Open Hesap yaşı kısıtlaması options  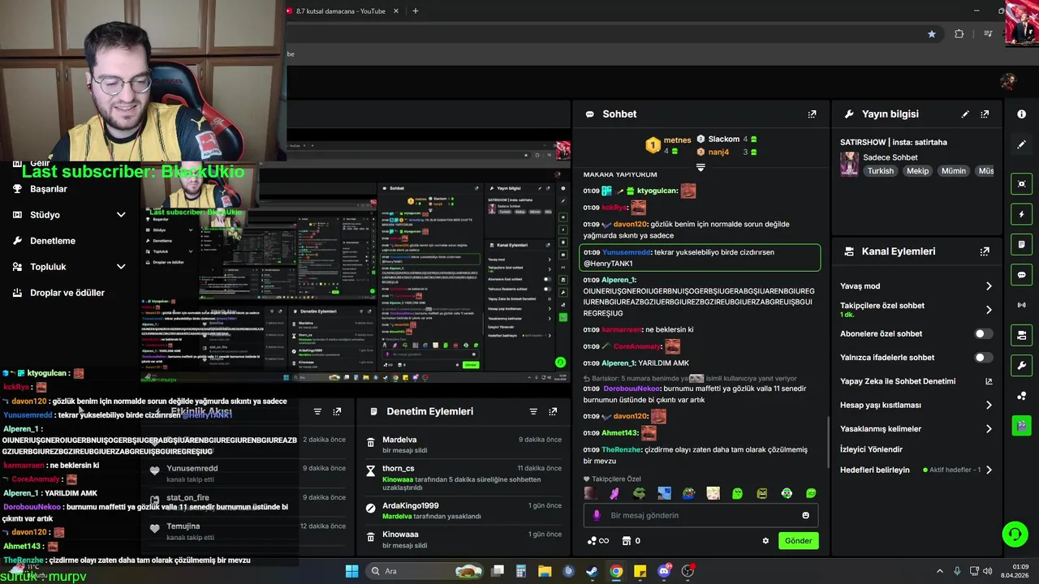click(x=916, y=405)
